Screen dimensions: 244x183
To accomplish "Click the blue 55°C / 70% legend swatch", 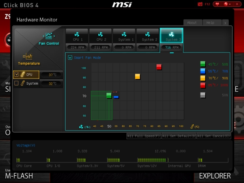I will [203, 71].
